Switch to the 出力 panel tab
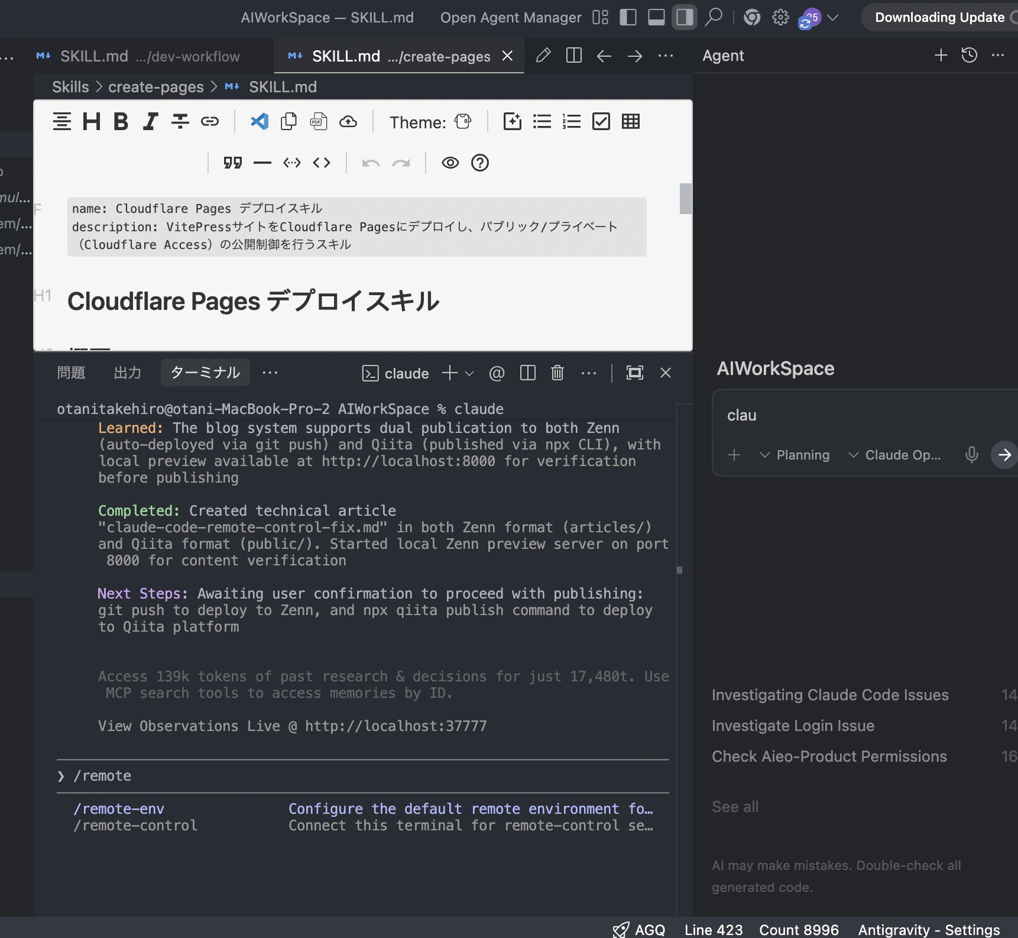Screen dimensions: 1018x938 [x=128, y=373]
